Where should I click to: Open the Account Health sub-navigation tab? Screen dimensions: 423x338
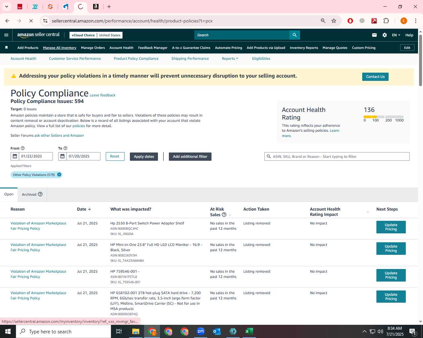(x=23, y=58)
